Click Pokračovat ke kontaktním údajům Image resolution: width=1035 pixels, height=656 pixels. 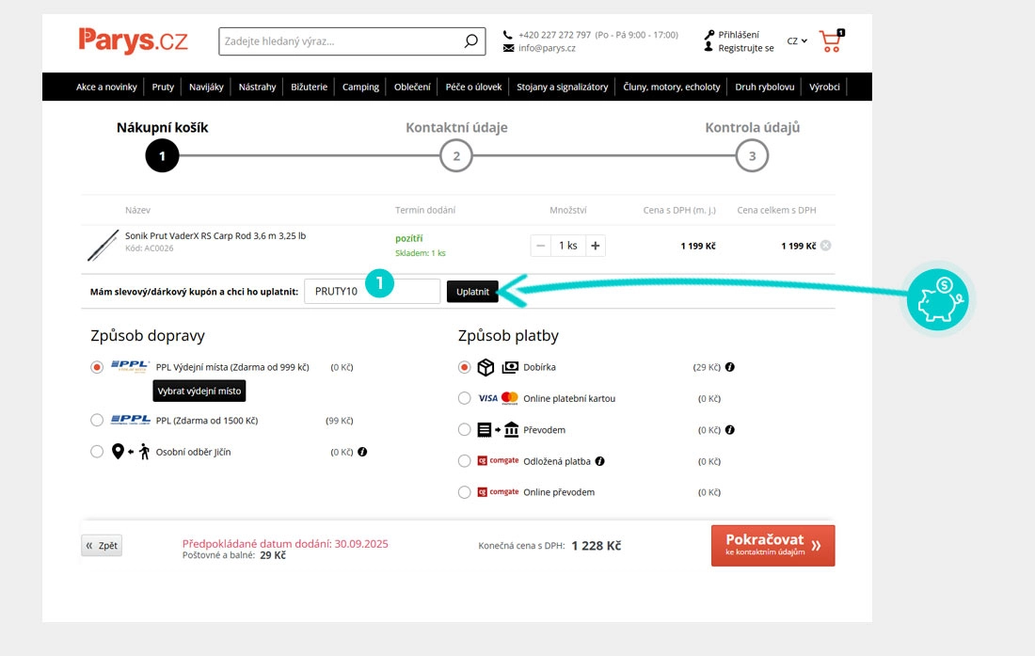click(772, 545)
